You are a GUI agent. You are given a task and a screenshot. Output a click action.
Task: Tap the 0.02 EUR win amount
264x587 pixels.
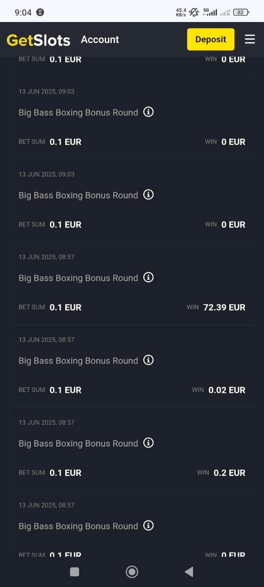[227, 390]
